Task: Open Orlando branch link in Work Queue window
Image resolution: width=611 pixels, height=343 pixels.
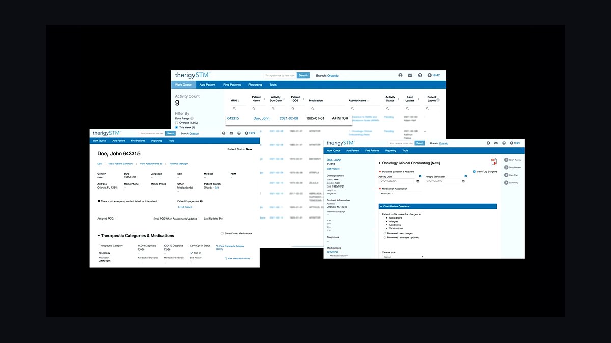Action: point(332,75)
